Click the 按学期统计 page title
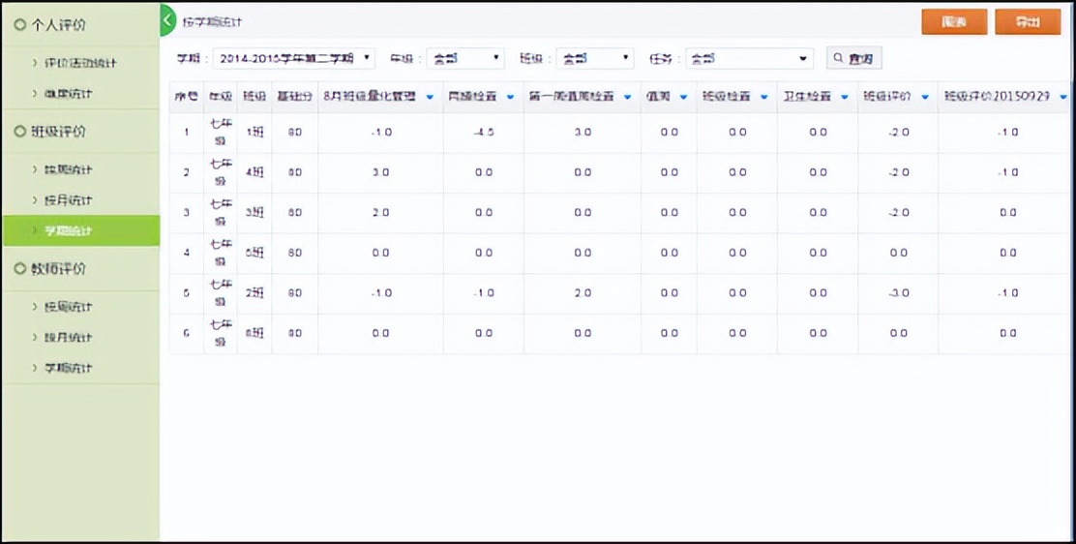This screenshot has height=544, width=1076. pyautogui.click(x=212, y=22)
